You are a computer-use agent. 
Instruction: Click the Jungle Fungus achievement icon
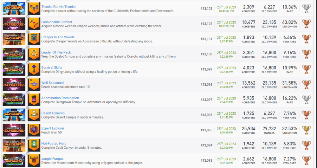click(34, 160)
